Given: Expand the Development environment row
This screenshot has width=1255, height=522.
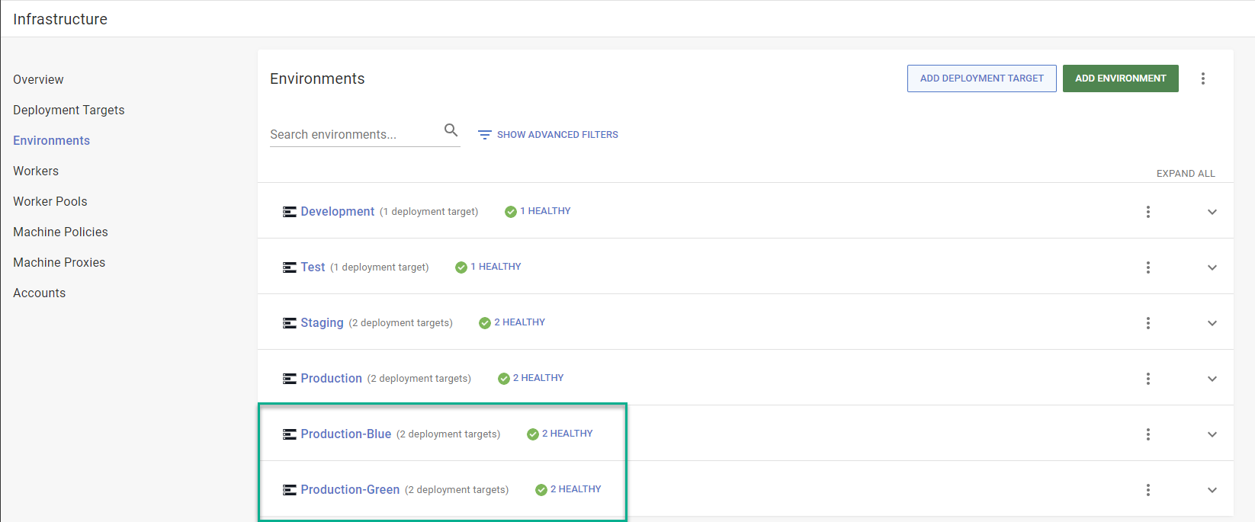Looking at the screenshot, I should [1212, 212].
